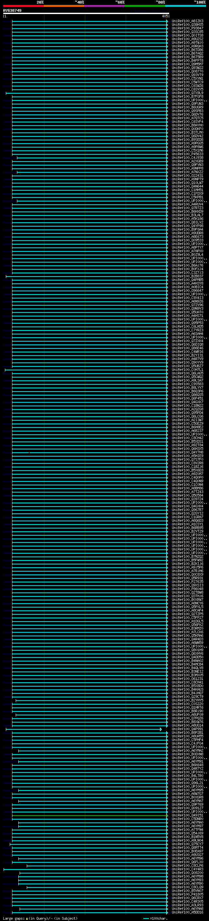Screen dimensions: 209x921
Task: Click the red 20% identity legend segment
Action: click(23, 6)
